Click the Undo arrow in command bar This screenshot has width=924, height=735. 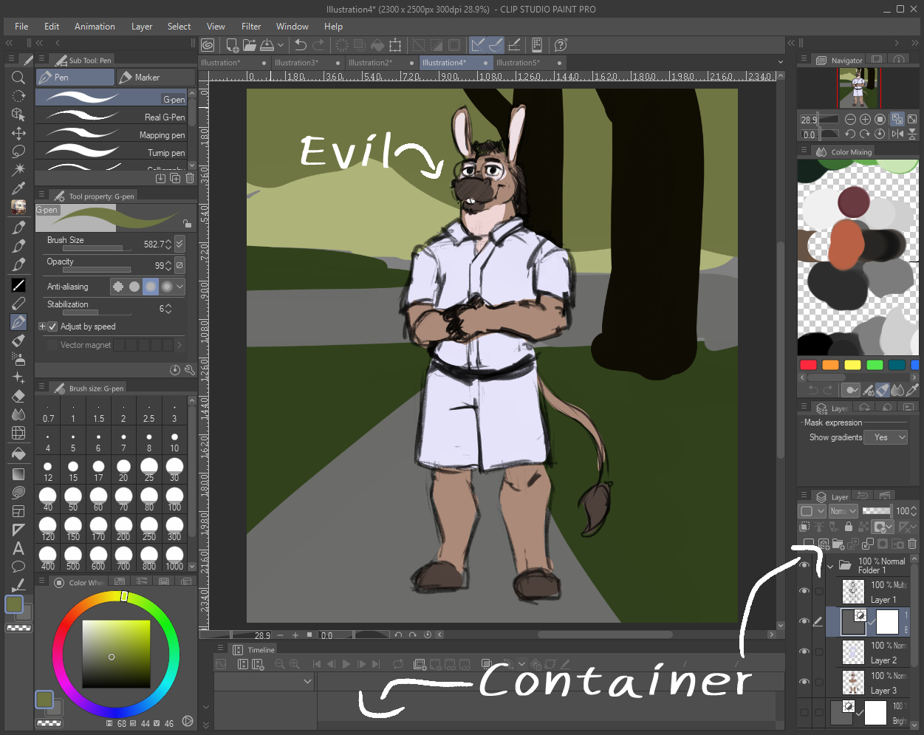(x=301, y=45)
